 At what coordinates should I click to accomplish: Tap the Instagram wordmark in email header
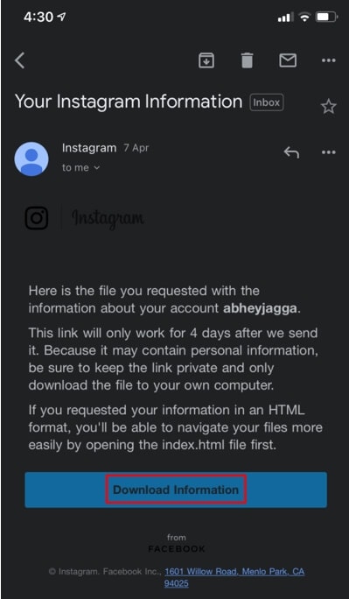pyautogui.click(x=108, y=219)
